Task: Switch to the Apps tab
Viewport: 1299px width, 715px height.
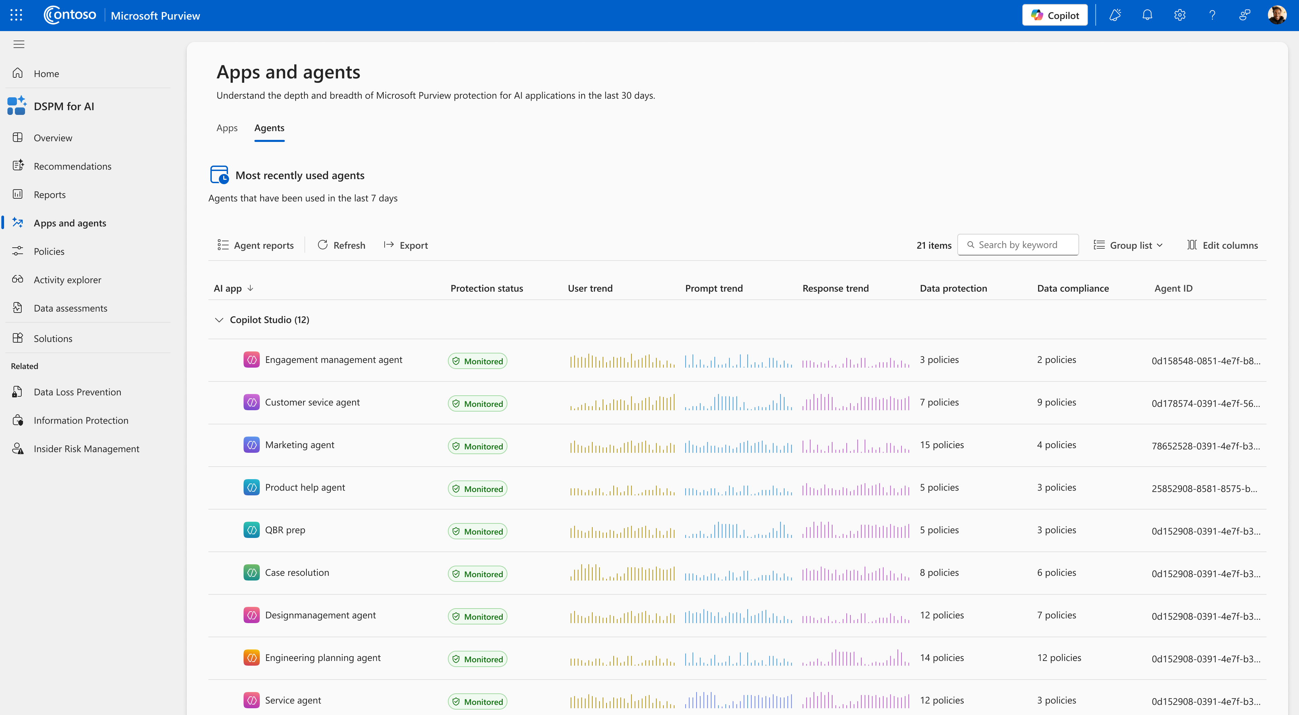Action: pyautogui.click(x=227, y=128)
